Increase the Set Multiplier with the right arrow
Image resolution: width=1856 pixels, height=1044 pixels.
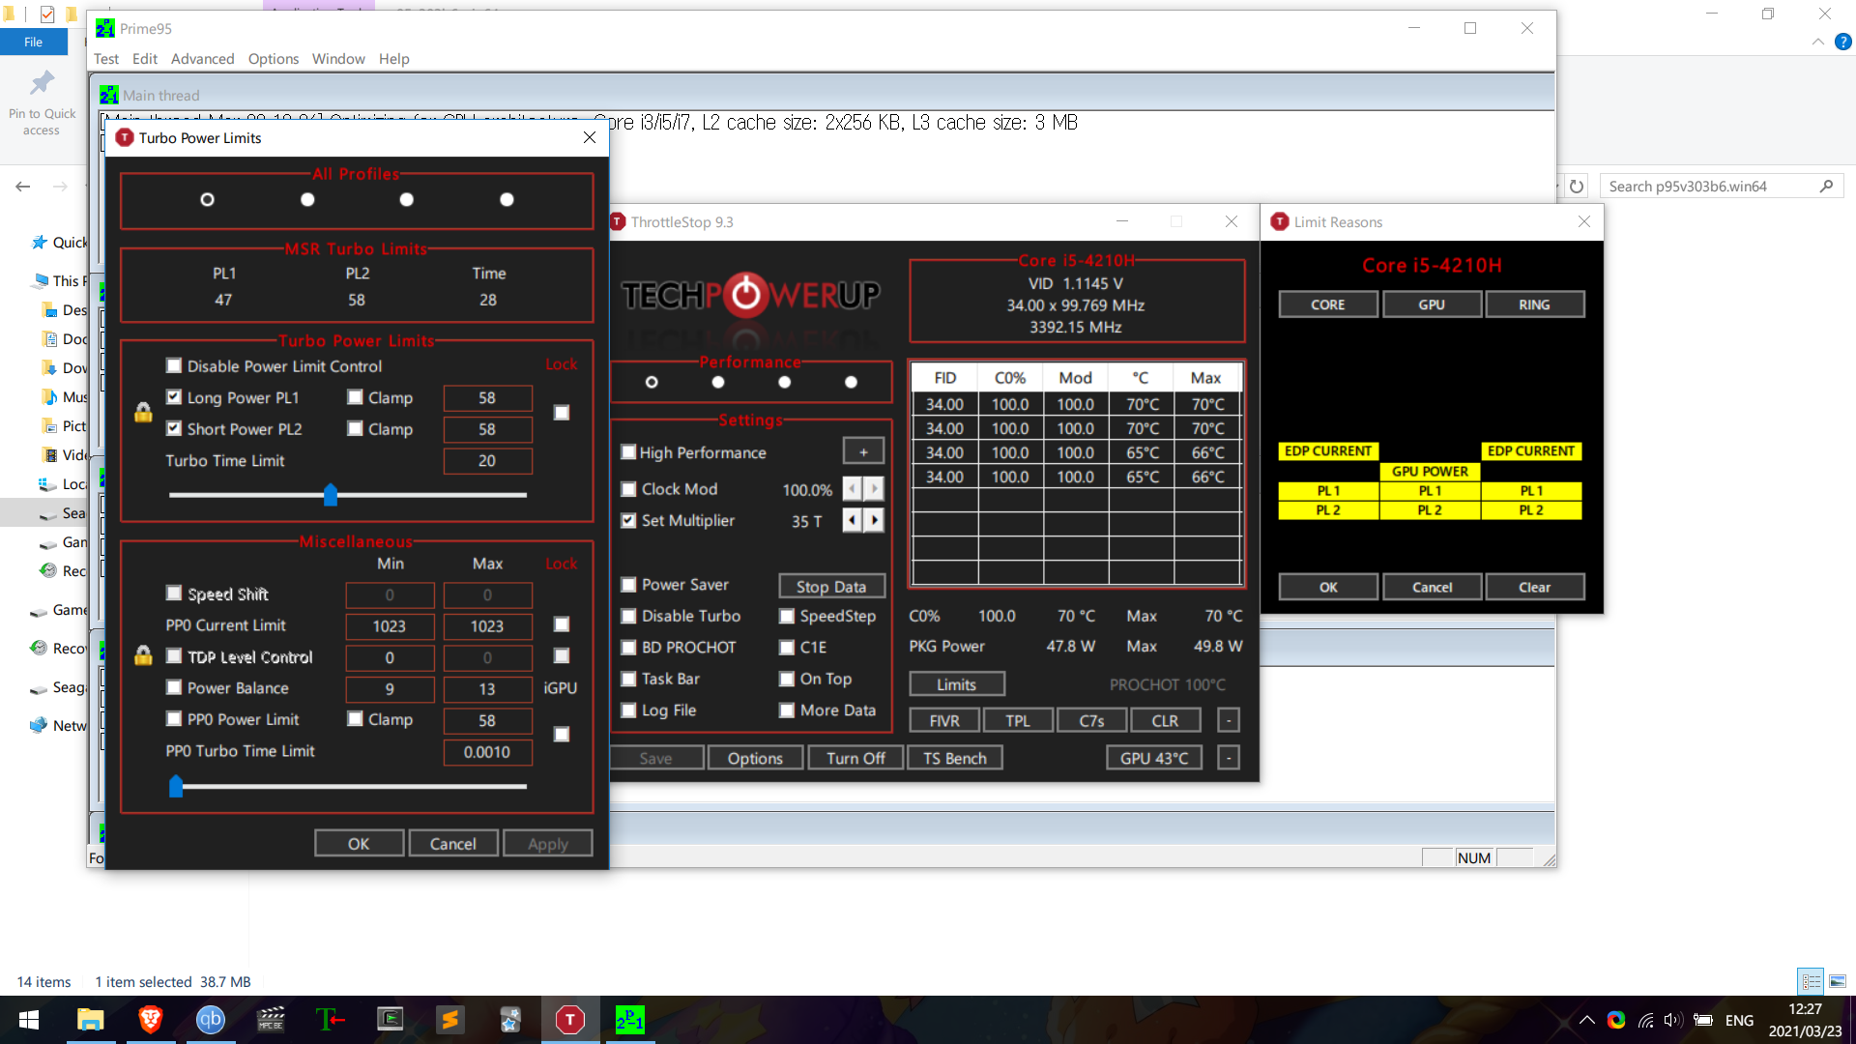[874, 520]
